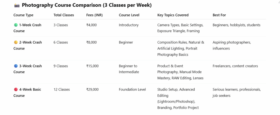
Task: Click the Fees (INR) column header
Action: tap(94, 15)
